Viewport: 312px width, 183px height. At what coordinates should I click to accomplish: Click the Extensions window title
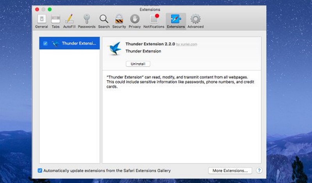pos(150,9)
